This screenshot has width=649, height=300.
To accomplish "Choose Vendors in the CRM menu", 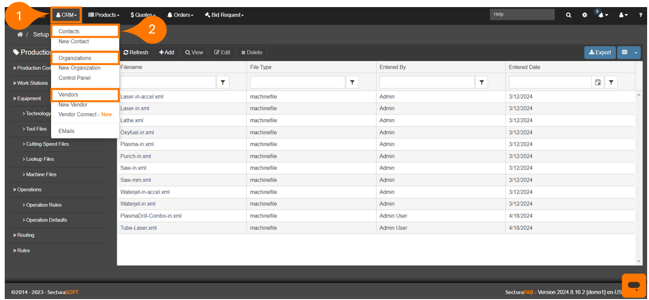I will [68, 95].
